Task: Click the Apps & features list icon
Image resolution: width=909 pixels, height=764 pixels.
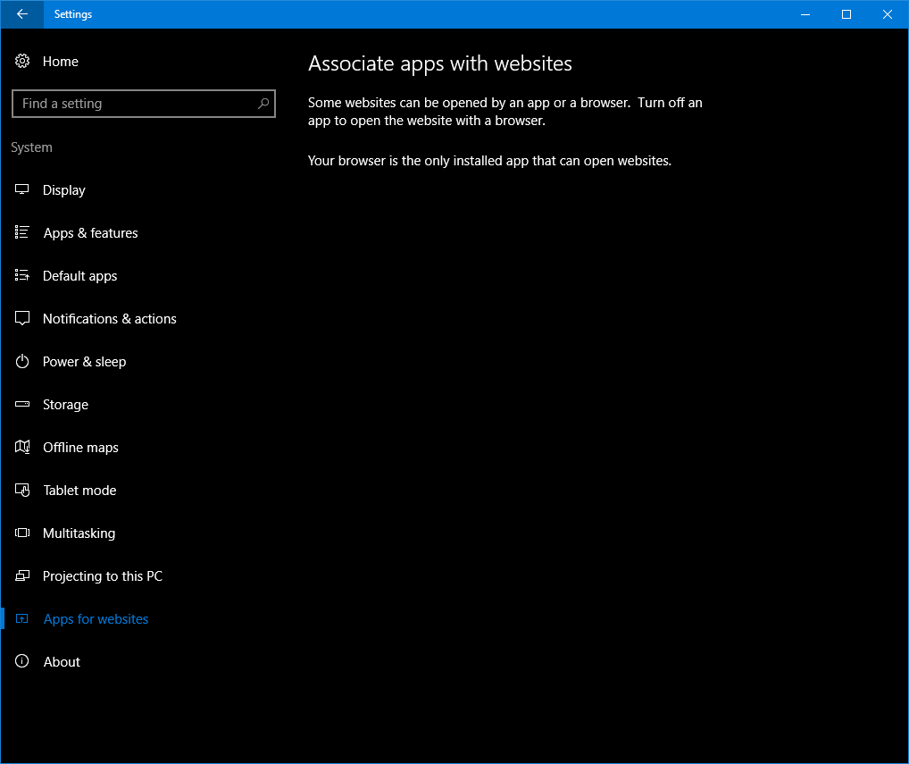Action: (x=22, y=232)
